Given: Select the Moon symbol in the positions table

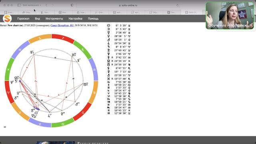Looking at the screenshot, I should (x=108, y=29).
